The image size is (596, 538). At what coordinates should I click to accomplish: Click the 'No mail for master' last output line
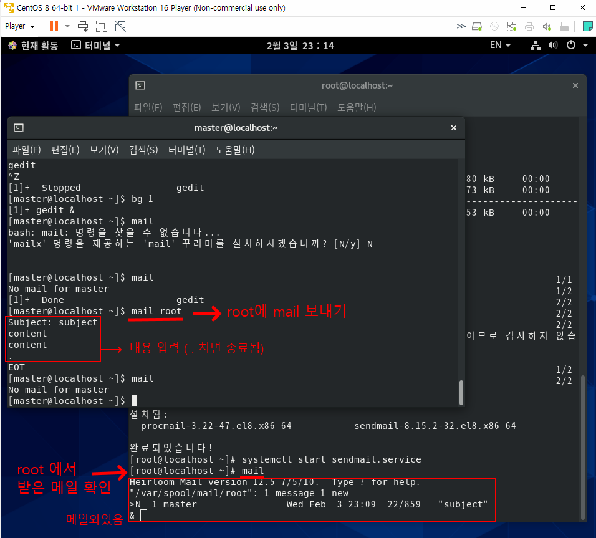(59, 390)
